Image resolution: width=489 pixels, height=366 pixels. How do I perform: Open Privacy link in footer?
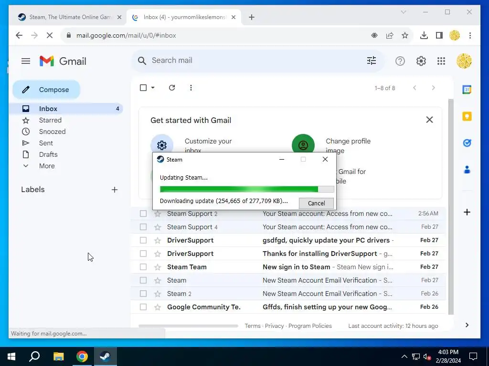pyautogui.click(x=274, y=326)
